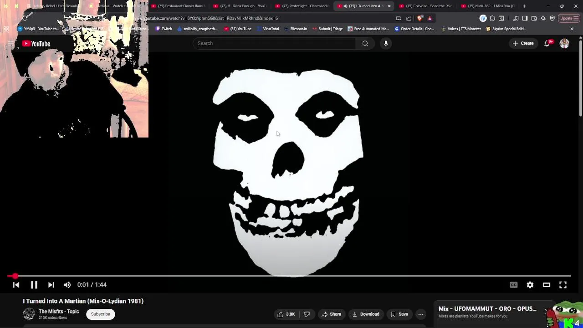Switch the player to theater mode
583x328 pixels.
[547, 285]
